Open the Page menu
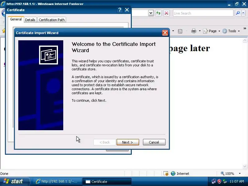 (212, 31)
